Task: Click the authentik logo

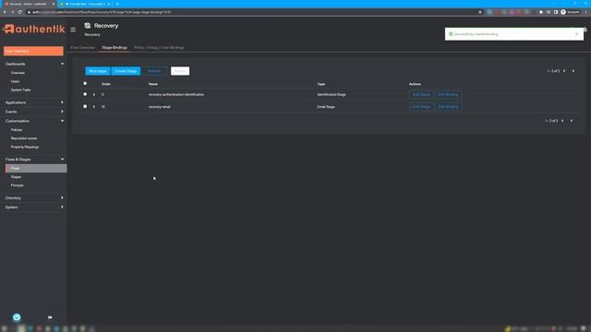Action: click(x=34, y=29)
